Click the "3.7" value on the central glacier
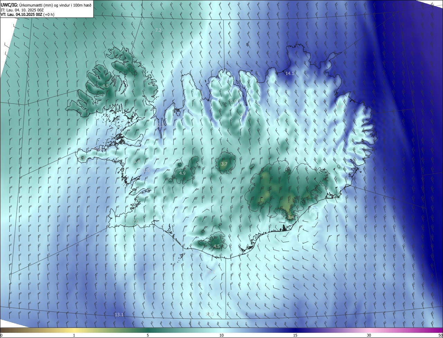The width and height of the screenshot is (443, 338). [x=224, y=164]
